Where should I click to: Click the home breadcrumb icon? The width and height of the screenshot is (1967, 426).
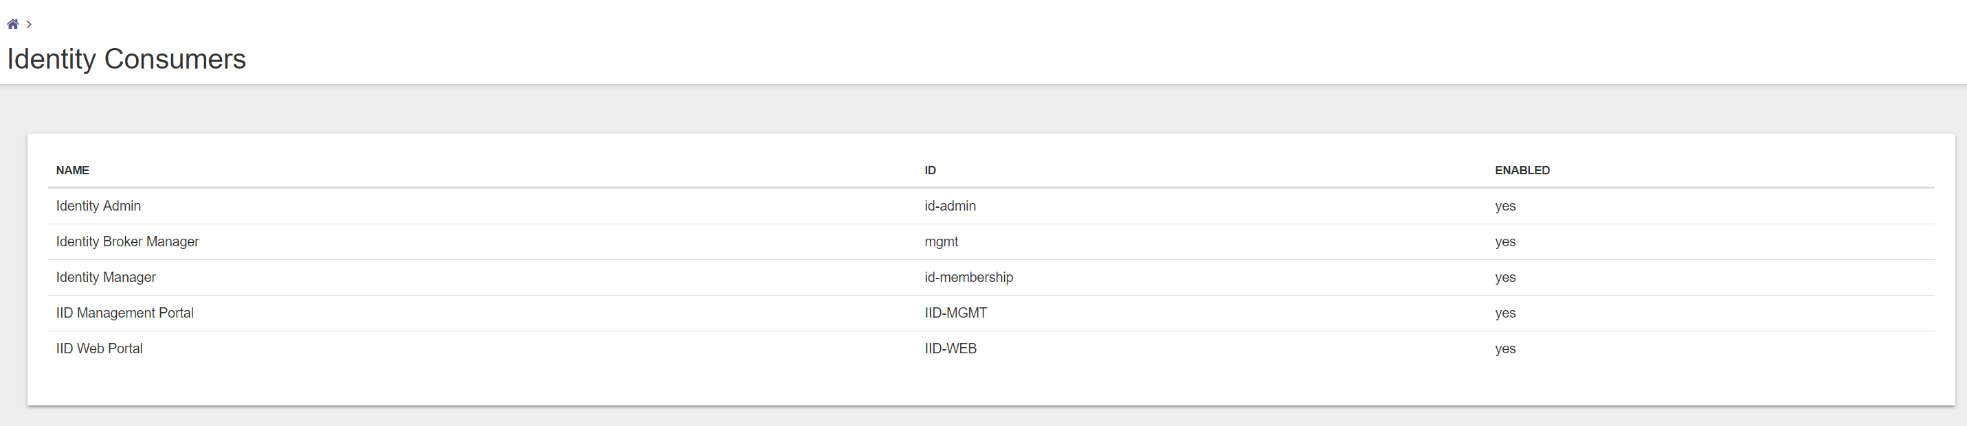pyautogui.click(x=13, y=25)
